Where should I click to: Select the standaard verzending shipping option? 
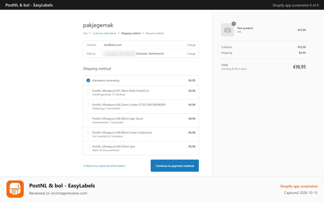pos(88,81)
